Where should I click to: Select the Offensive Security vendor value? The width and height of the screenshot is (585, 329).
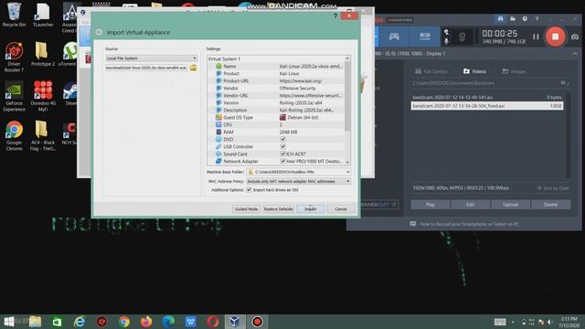[x=297, y=88]
